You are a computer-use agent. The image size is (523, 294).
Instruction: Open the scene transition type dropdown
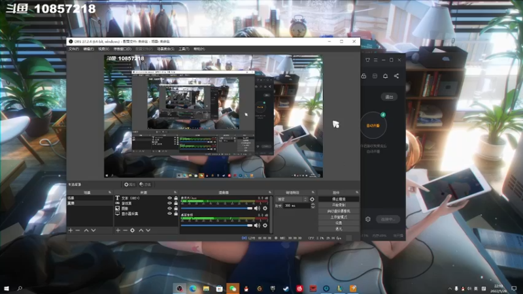tap(292, 199)
